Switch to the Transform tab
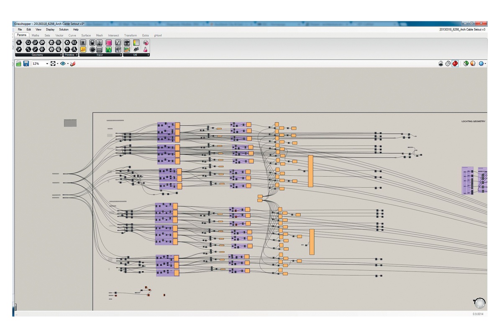Screen dimensions: 502x334 pyautogui.click(x=131, y=35)
